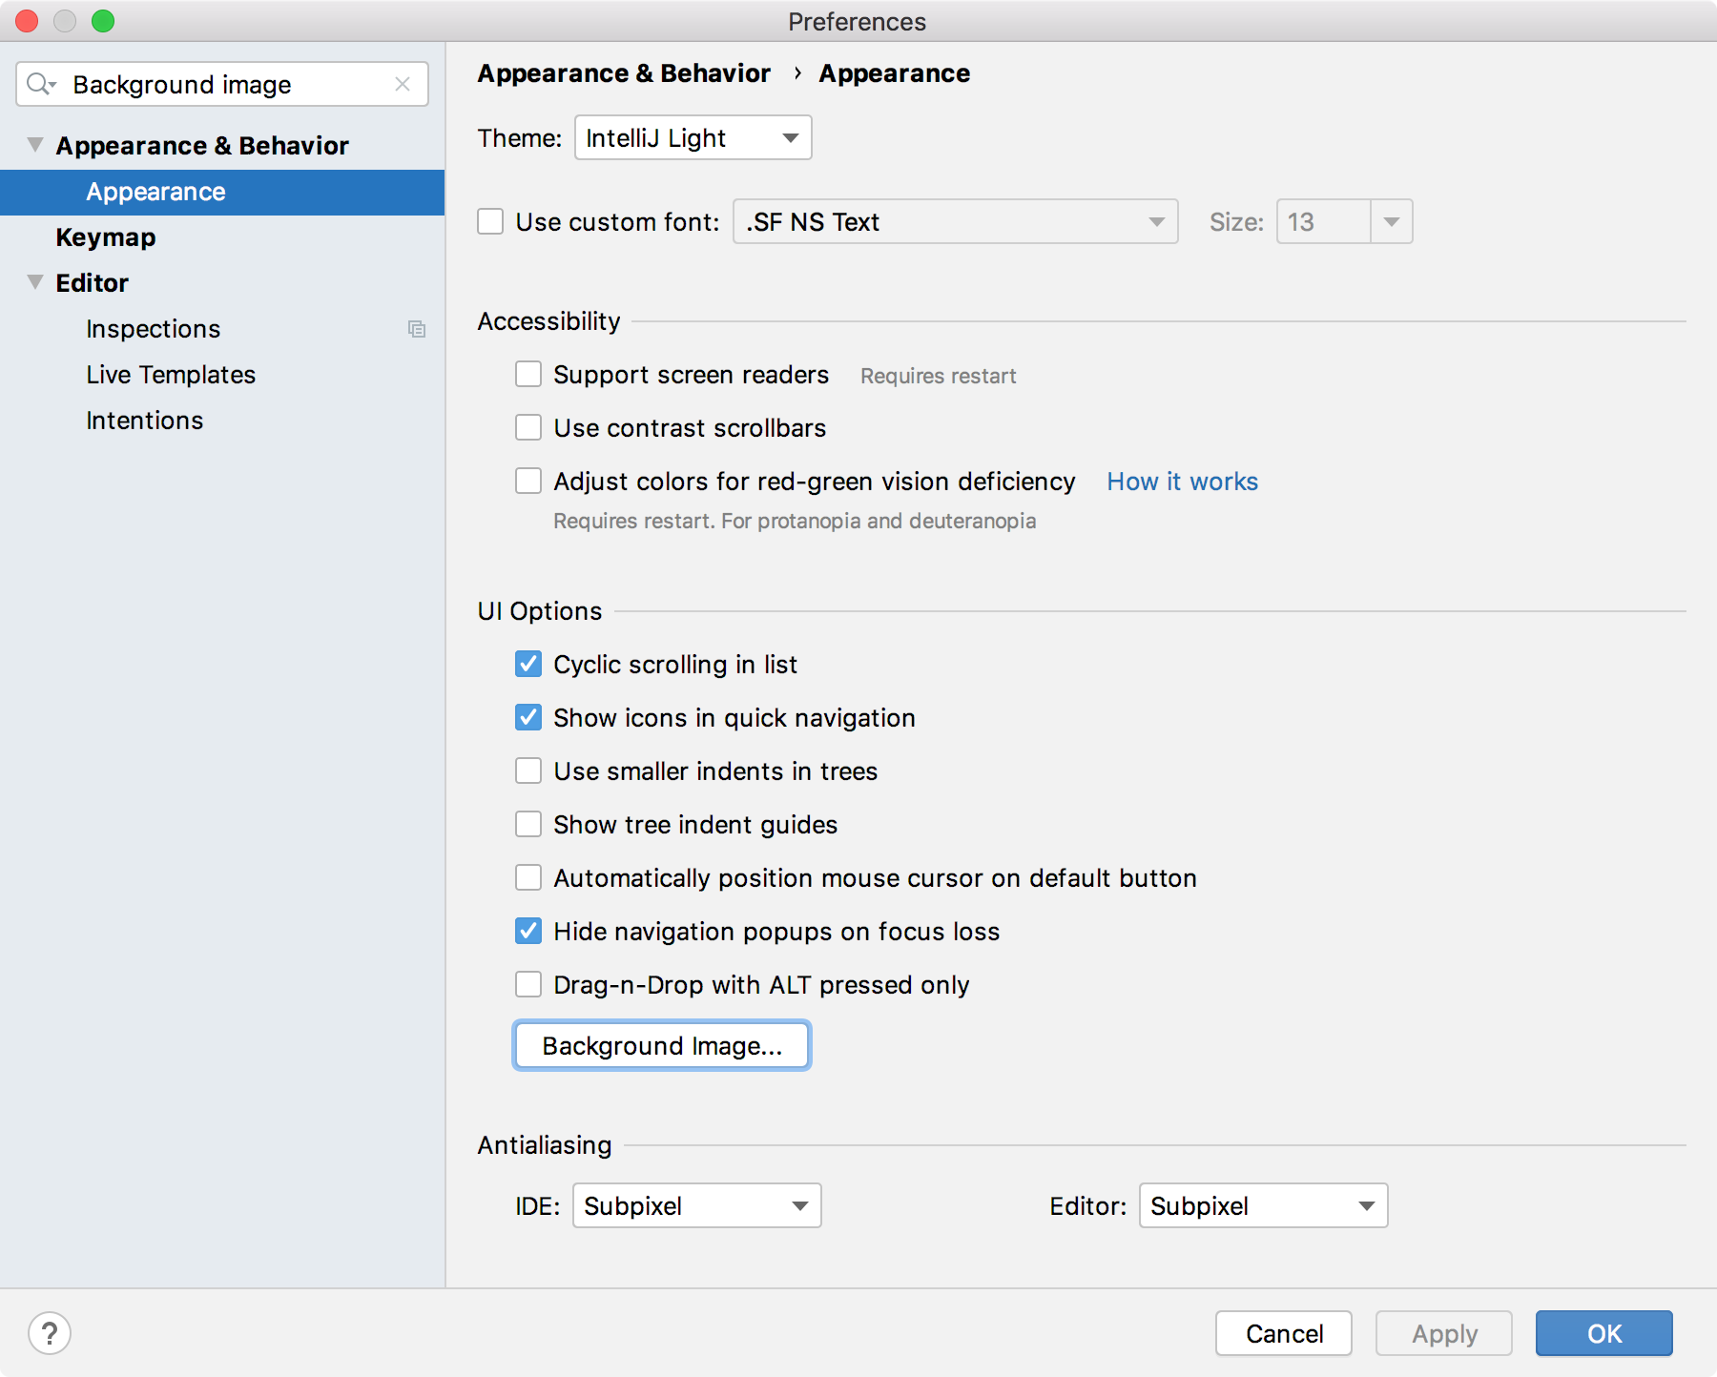This screenshot has width=1717, height=1377.
Task: Open Live Templates settings
Action: pos(170,375)
